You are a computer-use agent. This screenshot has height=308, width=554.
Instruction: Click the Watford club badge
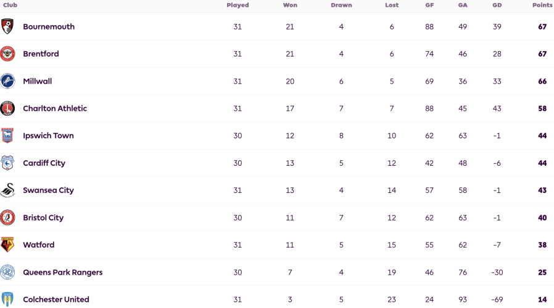coord(7,245)
